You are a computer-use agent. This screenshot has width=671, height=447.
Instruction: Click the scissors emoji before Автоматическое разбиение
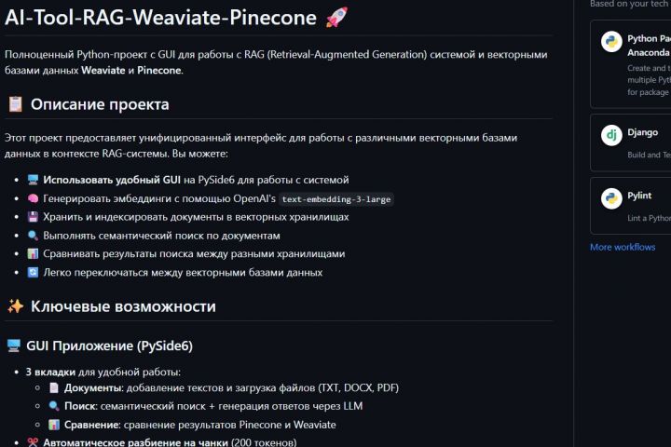(33, 442)
